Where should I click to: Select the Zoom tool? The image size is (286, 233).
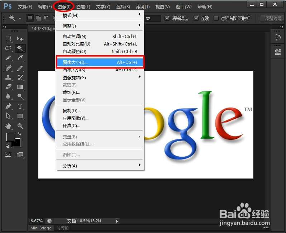[x=20, y=126]
